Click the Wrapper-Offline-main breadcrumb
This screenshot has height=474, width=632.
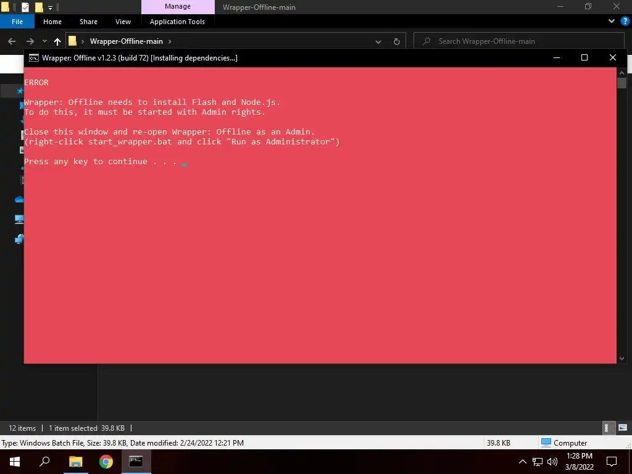pyautogui.click(x=126, y=41)
